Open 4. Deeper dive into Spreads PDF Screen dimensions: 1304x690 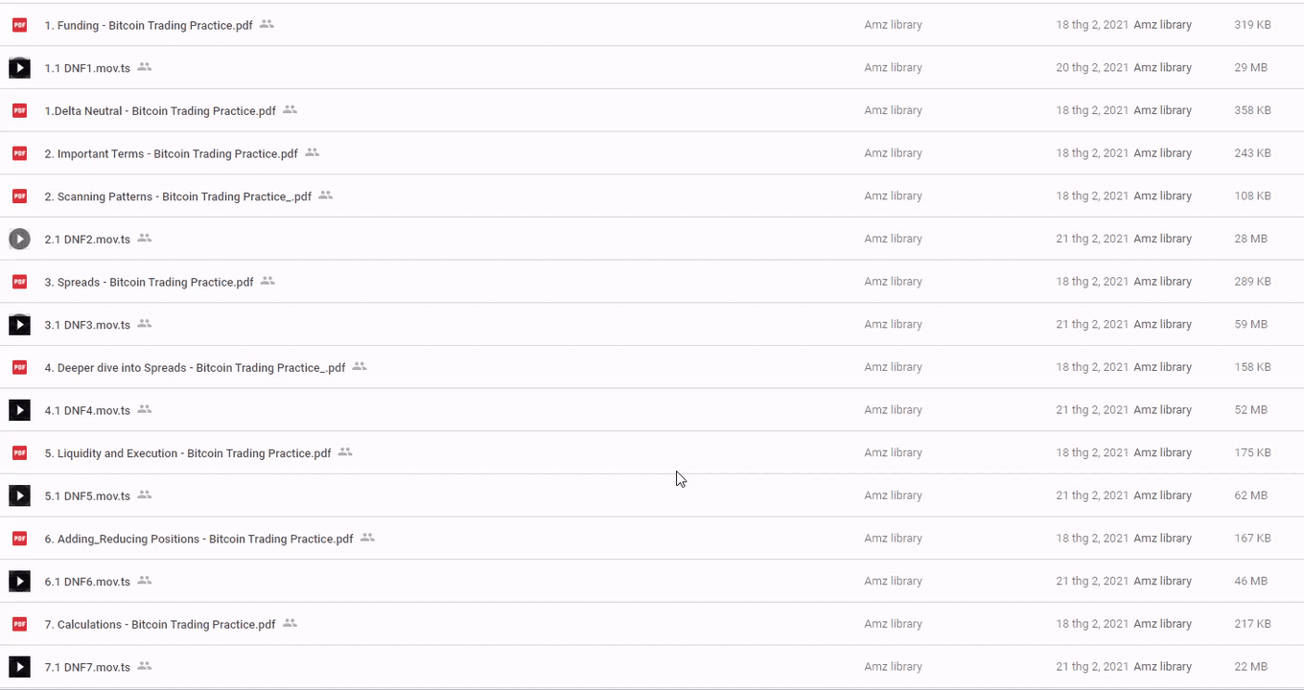(x=195, y=368)
